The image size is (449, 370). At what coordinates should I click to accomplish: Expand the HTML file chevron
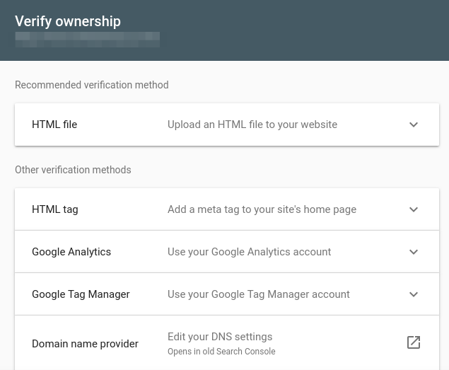coord(414,125)
